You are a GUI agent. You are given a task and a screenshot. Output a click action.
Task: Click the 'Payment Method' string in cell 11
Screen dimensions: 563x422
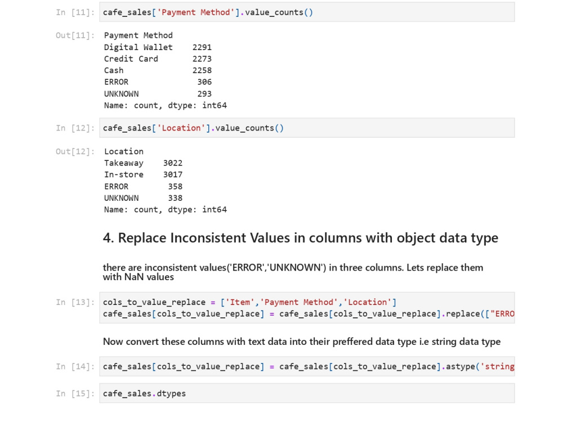pyautogui.click(x=196, y=12)
